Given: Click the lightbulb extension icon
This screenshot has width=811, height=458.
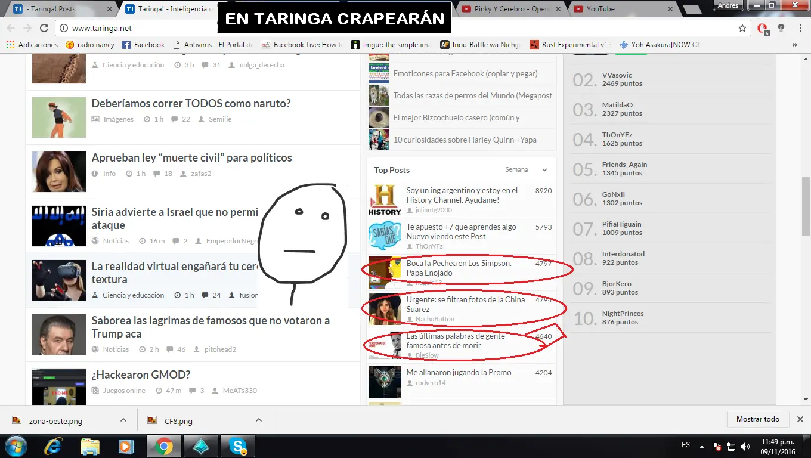Looking at the screenshot, I should tap(781, 28).
